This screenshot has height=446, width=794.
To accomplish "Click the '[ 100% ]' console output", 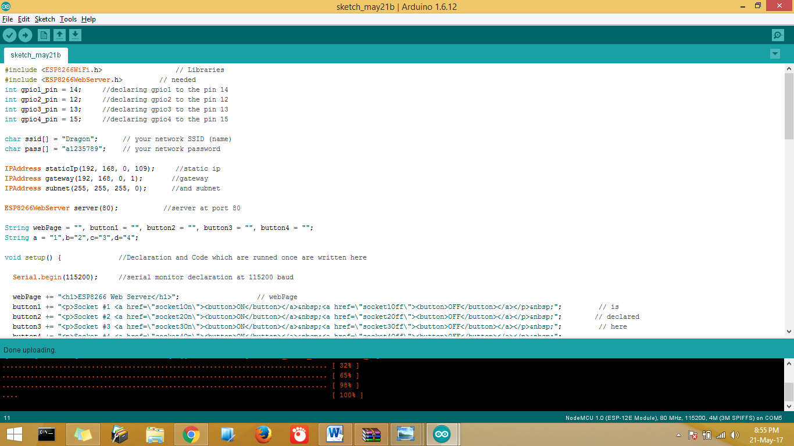I will tap(348, 395).
